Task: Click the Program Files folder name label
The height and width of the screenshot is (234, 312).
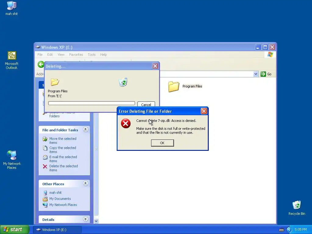Action: click(x=192, y=86)
